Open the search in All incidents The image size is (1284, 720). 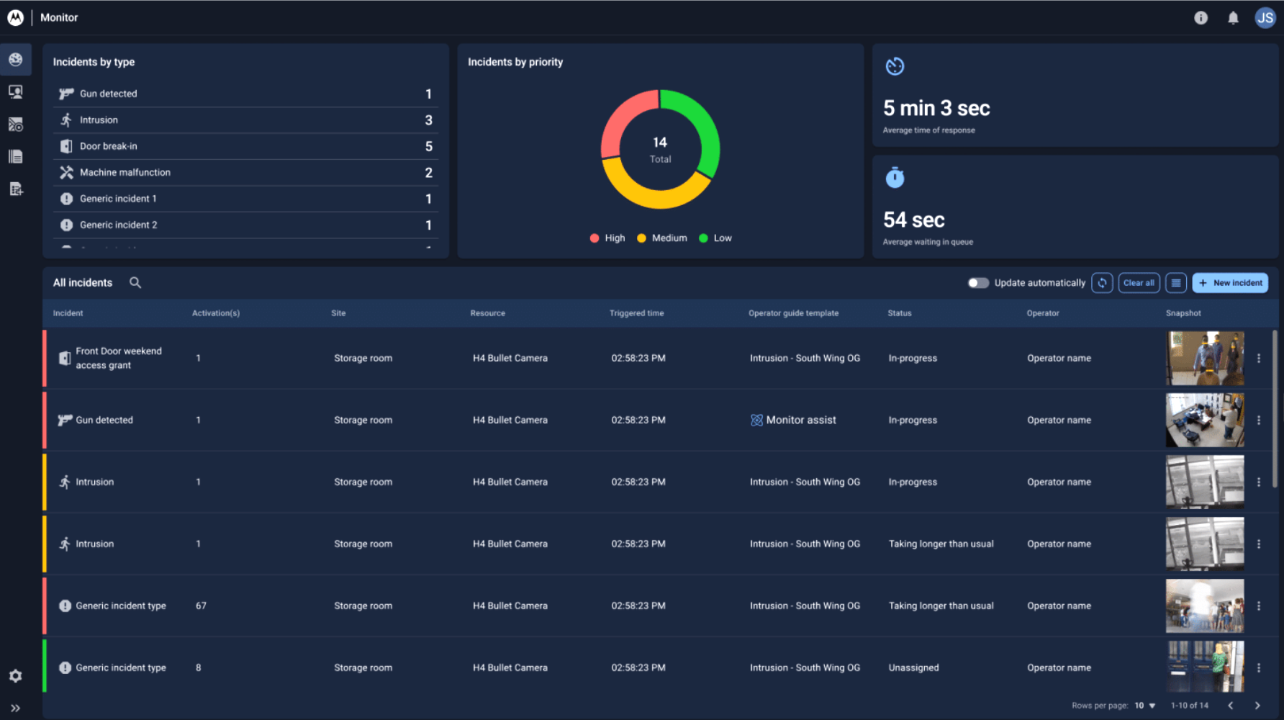click(135, 282)
